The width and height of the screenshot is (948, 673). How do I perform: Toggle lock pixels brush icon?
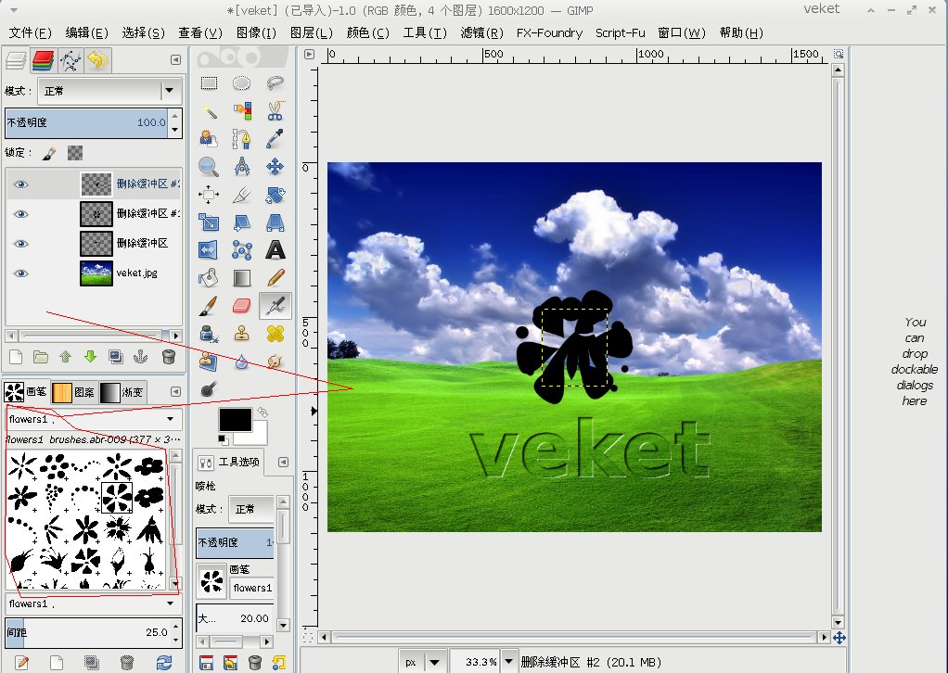point(49,154)
